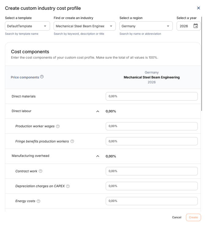Click the Direct materials percentage field
205x225 pixels.
(152, 96)
